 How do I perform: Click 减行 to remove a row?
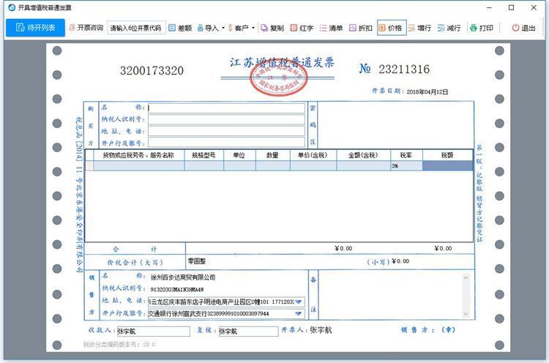pyautogui.click(x=449, y=28)
